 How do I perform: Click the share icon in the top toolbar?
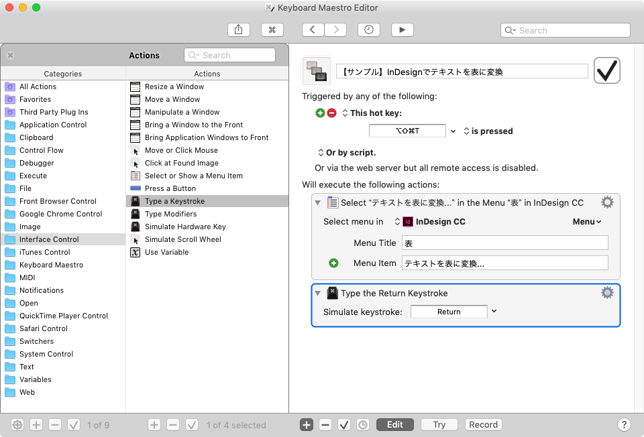coord(239,29)
